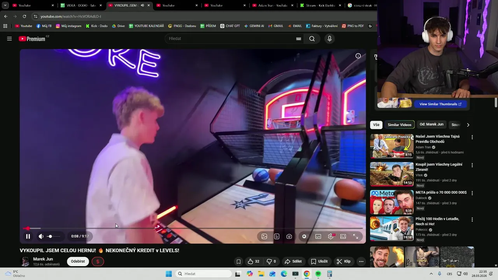Open the browser tab search dropdown

tap(5, 5)
